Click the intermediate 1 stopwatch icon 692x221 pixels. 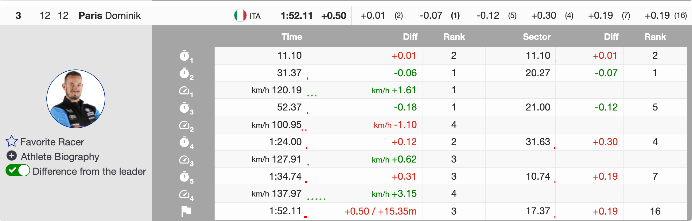(185, 56)
